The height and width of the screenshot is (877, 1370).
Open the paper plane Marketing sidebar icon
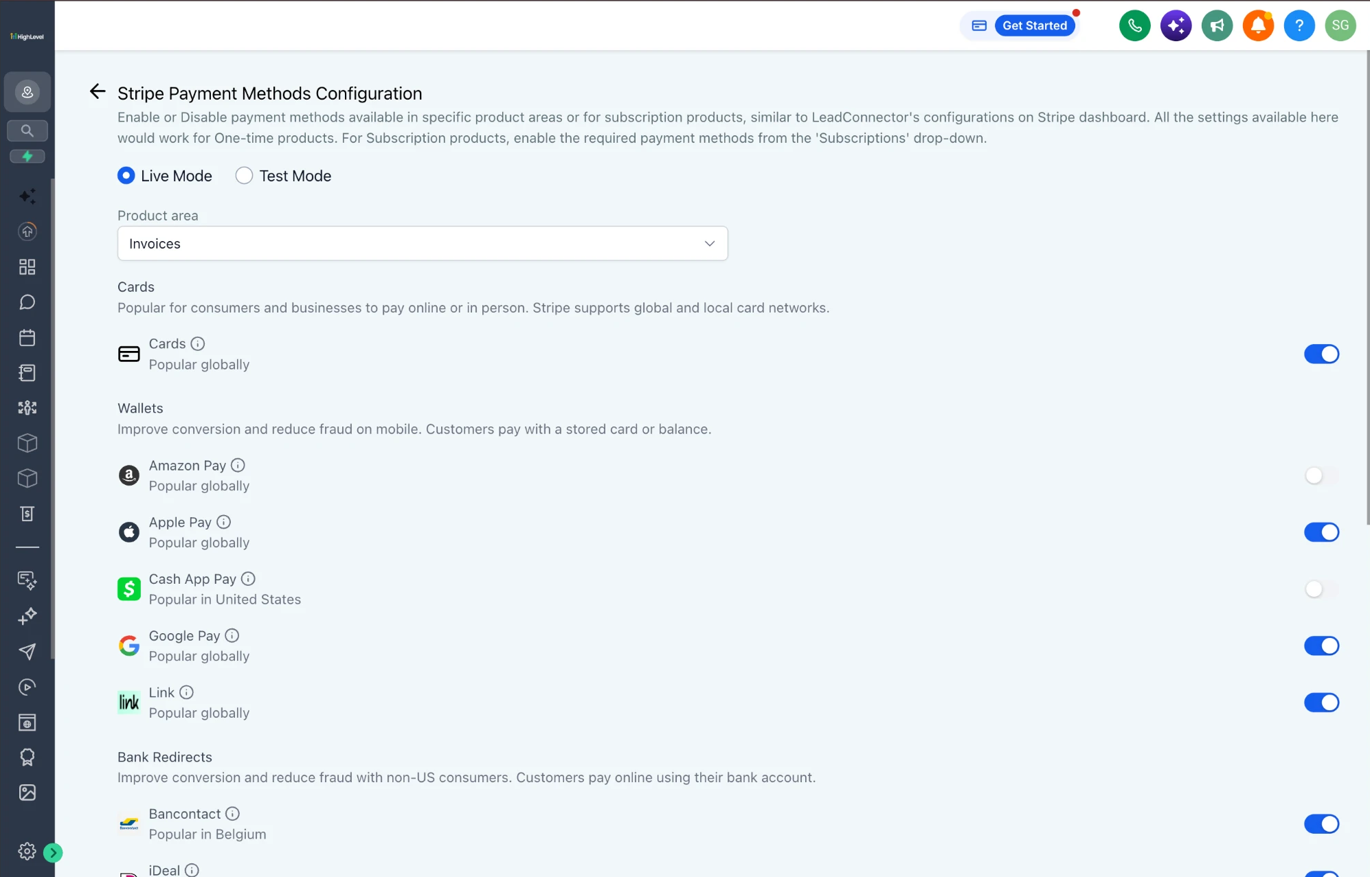[x=27, y=652]
